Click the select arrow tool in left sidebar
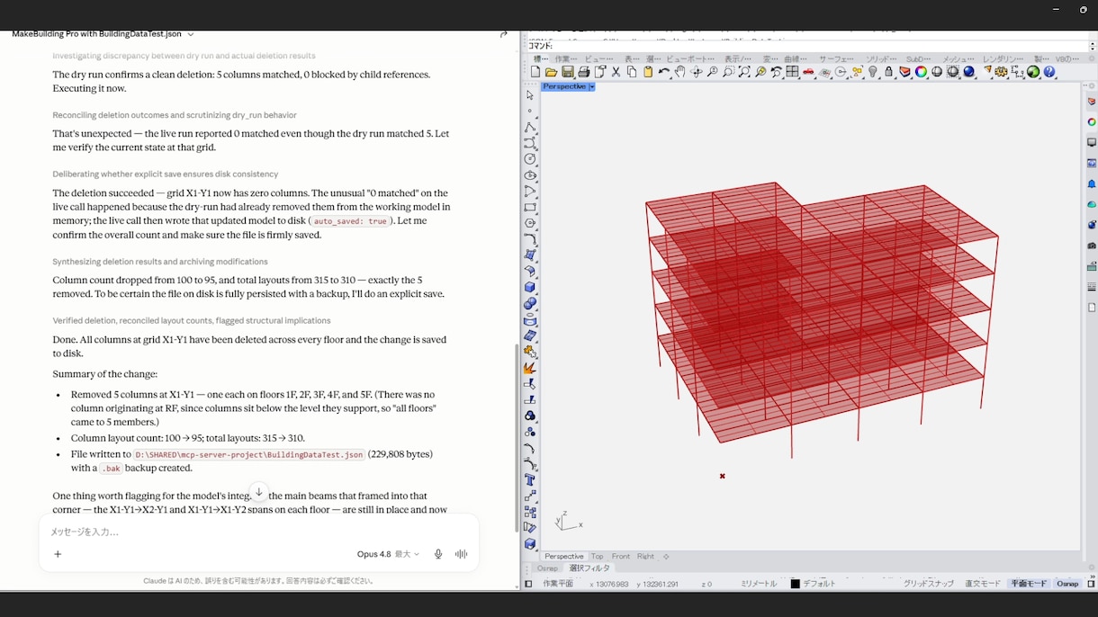This screenshot has width=1098, height=617. (530, 95)
